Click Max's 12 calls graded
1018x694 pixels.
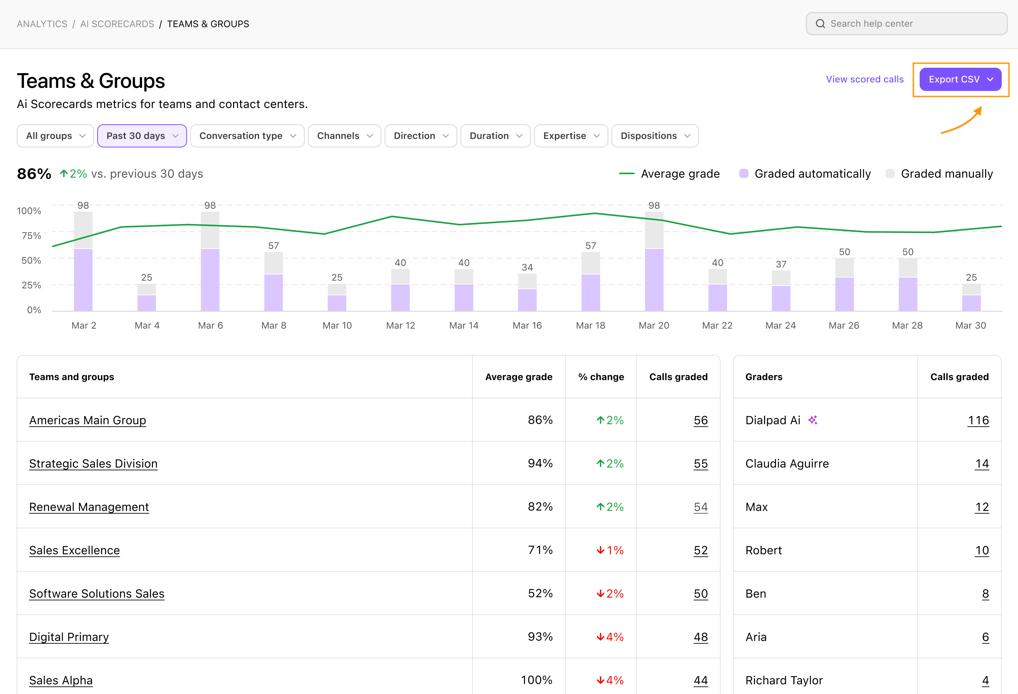(x=982, y=507)
